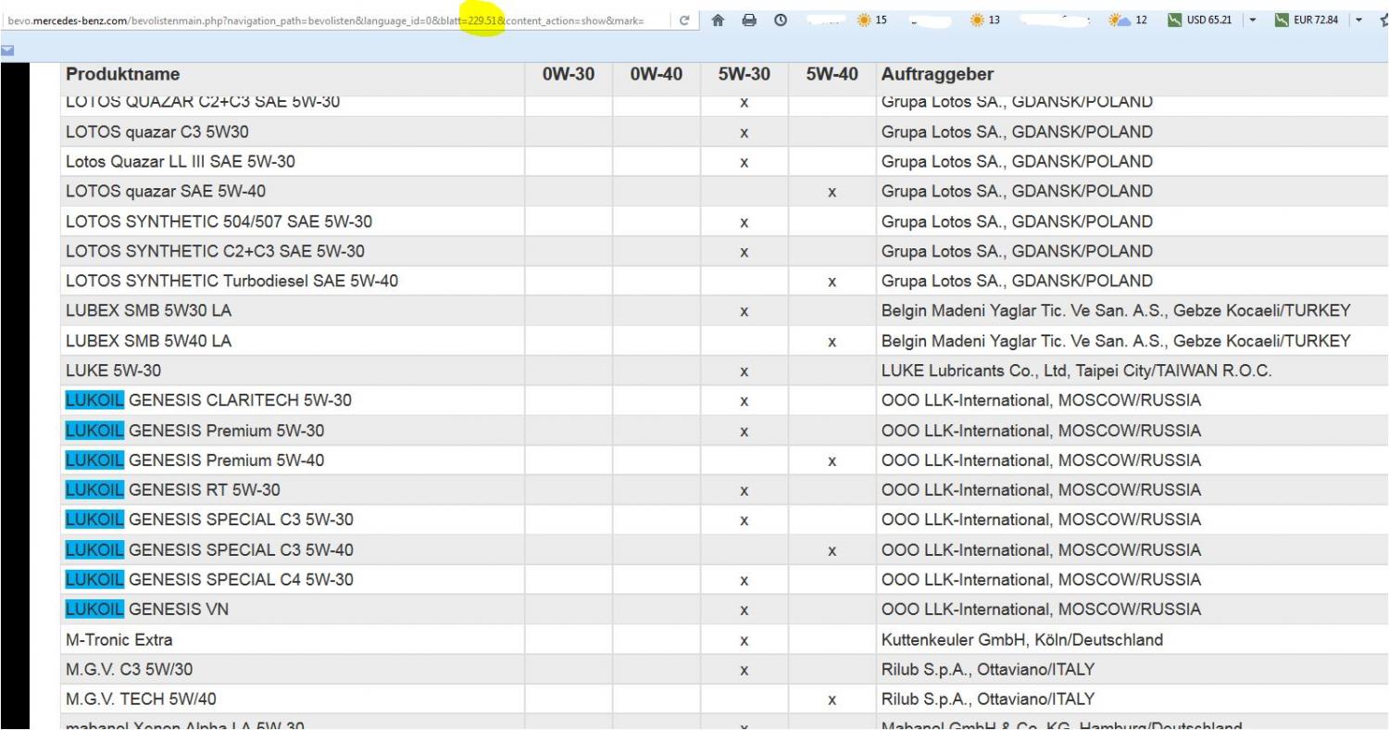Click OOO LLK-International cell for LUKOIL GENESIS VN
Viewport: 1389px width, 730px height.
tap(1041, 610)
